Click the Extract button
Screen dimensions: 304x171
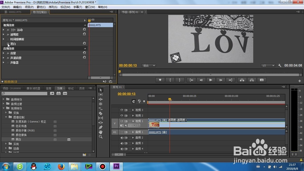252,80
